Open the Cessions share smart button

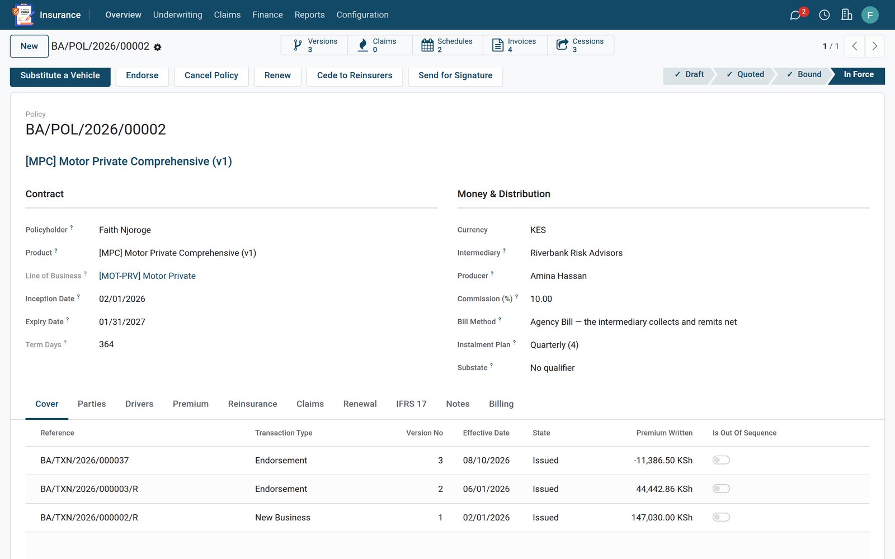tap(581, 45)
